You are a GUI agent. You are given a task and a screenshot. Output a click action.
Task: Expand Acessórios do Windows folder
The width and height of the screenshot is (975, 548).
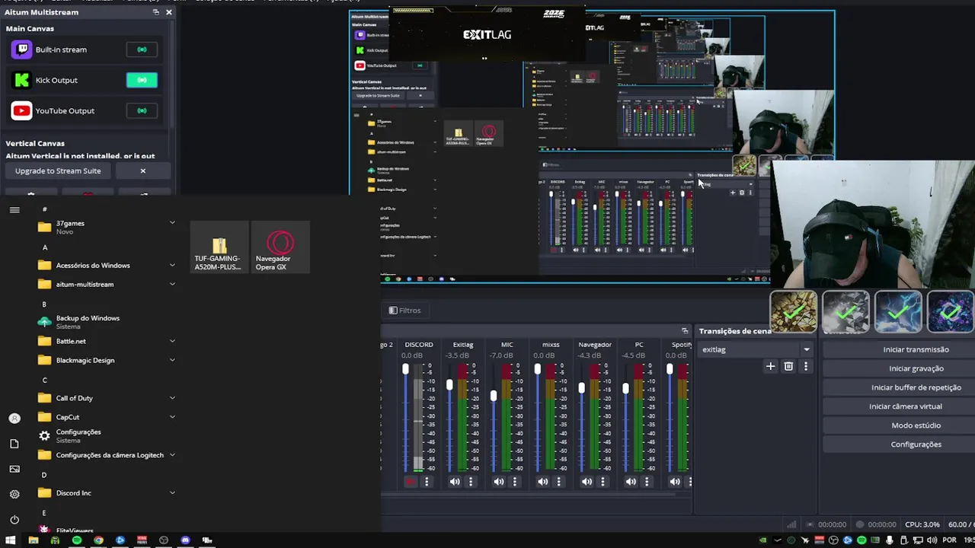[172, 265]
